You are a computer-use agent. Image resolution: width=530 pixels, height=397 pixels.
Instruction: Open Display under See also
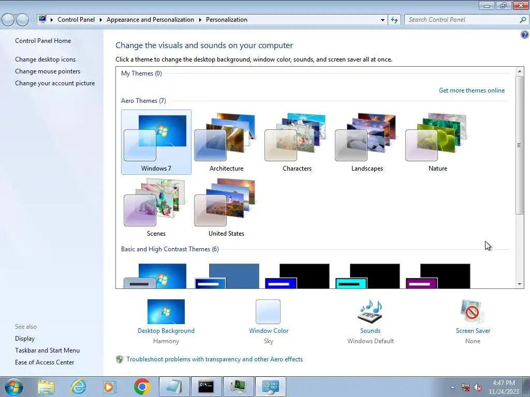[x=25, y=339]
